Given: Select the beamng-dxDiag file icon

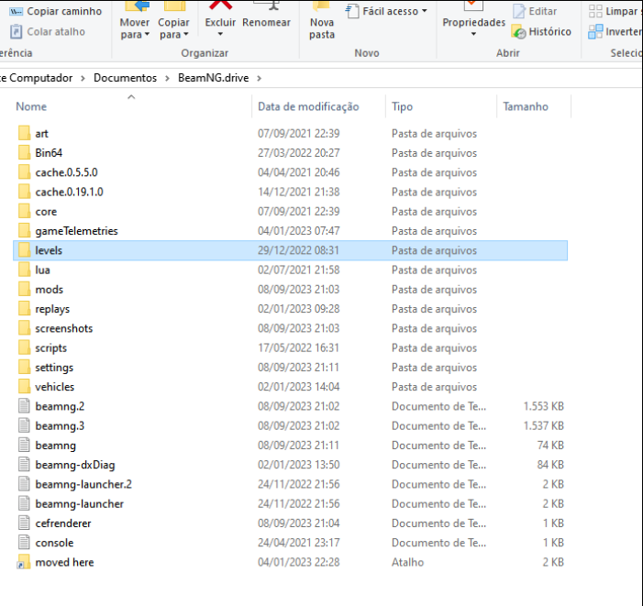Looking at the screenshot, I should point(24,465).
